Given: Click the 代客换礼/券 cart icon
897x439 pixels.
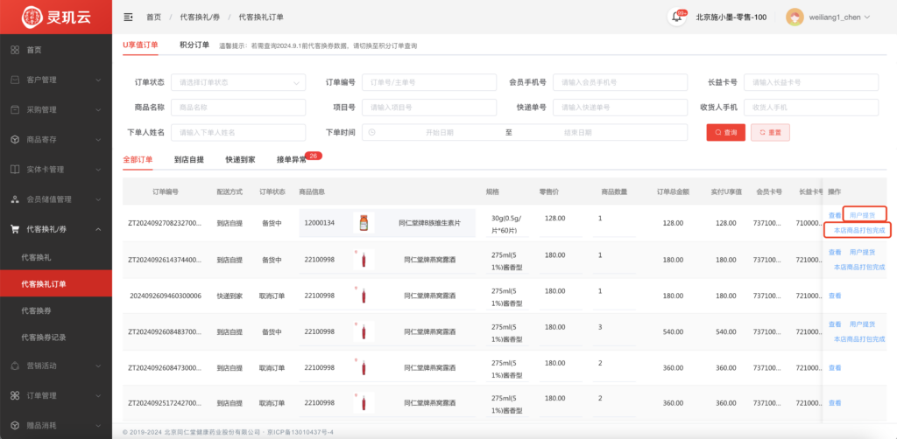Looking at the screenshot, I should pyautogui.click(x=16, y=229).
